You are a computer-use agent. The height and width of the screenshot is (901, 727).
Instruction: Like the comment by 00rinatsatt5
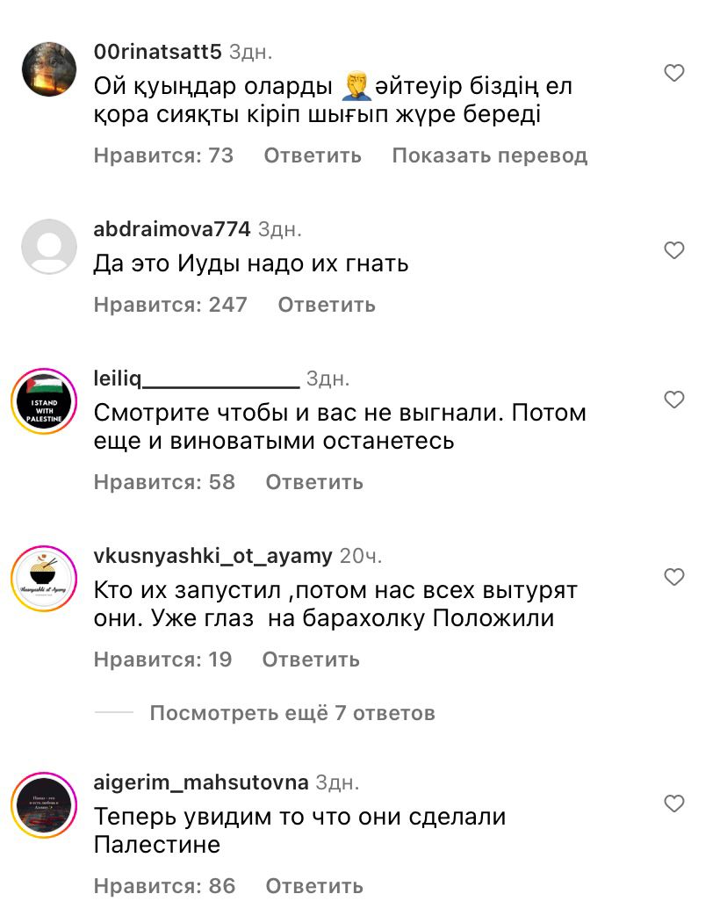click(674, 73)
